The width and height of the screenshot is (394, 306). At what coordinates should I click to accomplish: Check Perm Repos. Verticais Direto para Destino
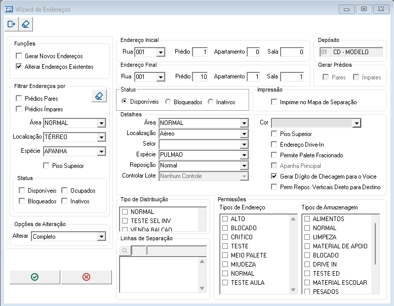(x=274, y=187)
